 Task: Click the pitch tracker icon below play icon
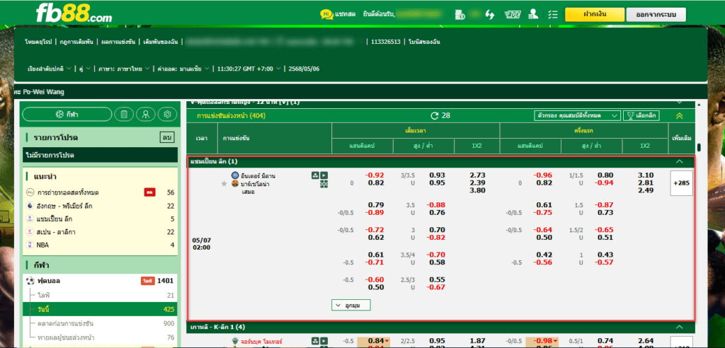pyautogui.click(x=324, y=185)
